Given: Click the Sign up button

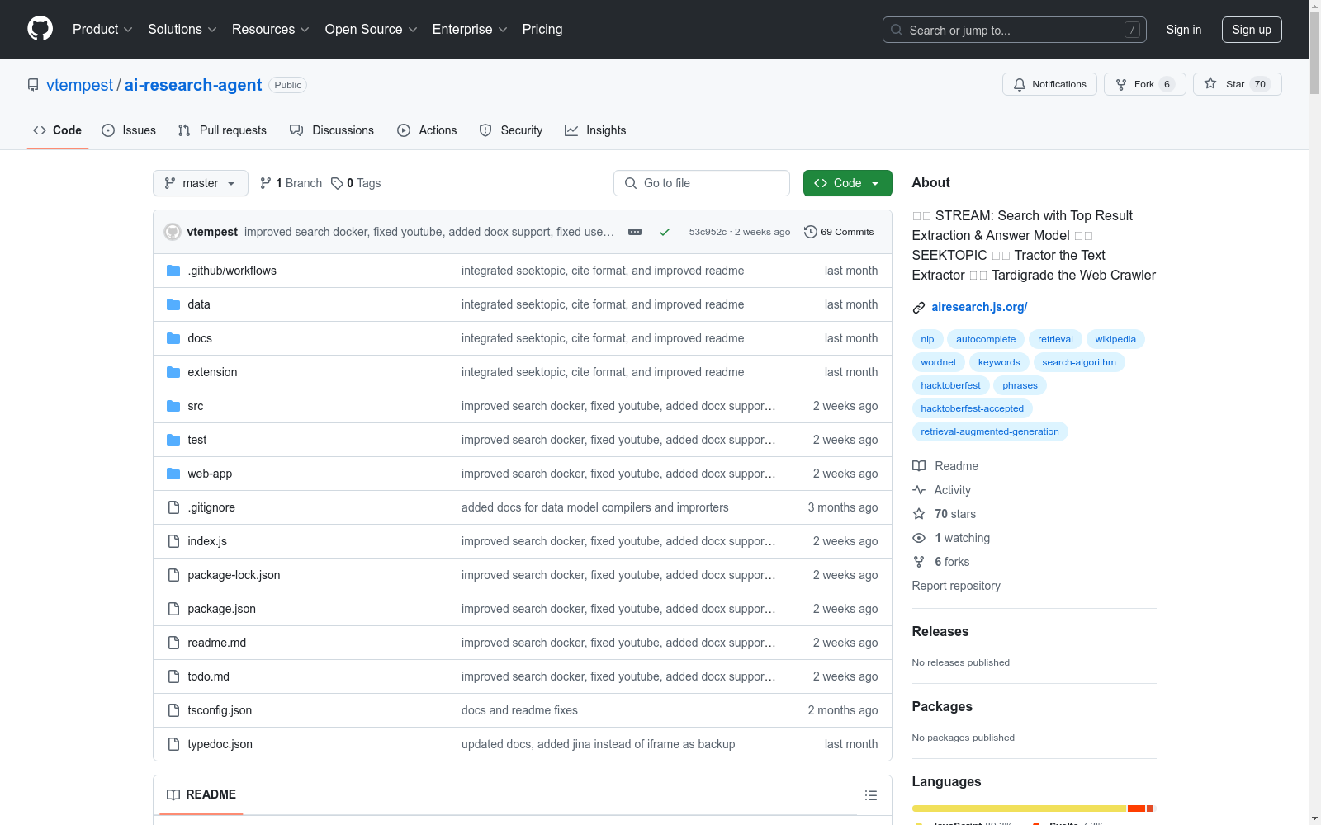Looking at the screenshot, I should pos(1252,30).
